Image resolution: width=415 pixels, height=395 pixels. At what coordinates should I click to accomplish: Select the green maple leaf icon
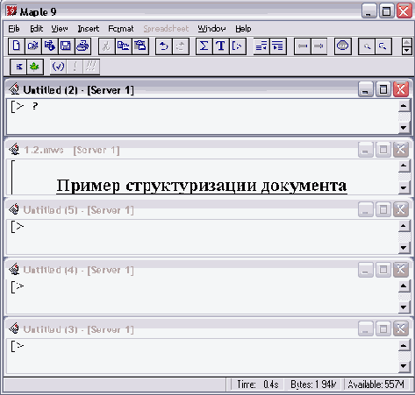pyautogui.click(x=35, y=67)
